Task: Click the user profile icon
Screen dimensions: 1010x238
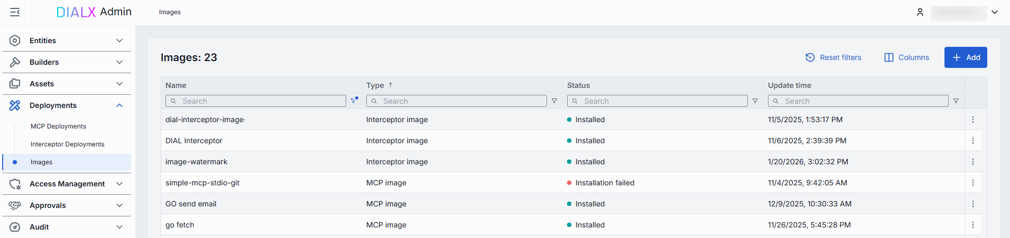Action: 920,12
